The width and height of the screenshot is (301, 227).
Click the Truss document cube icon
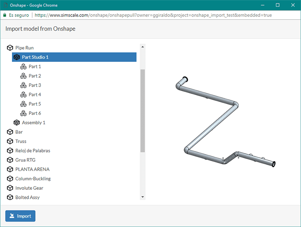tap(10, 142)
